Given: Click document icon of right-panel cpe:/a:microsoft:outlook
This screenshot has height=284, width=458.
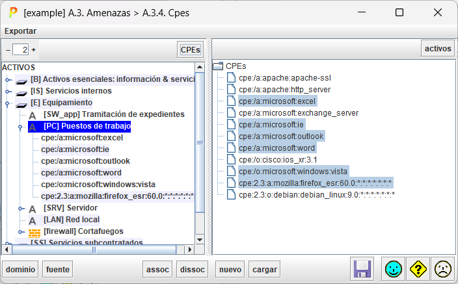Looking at the screenshot, I should 231,136.
